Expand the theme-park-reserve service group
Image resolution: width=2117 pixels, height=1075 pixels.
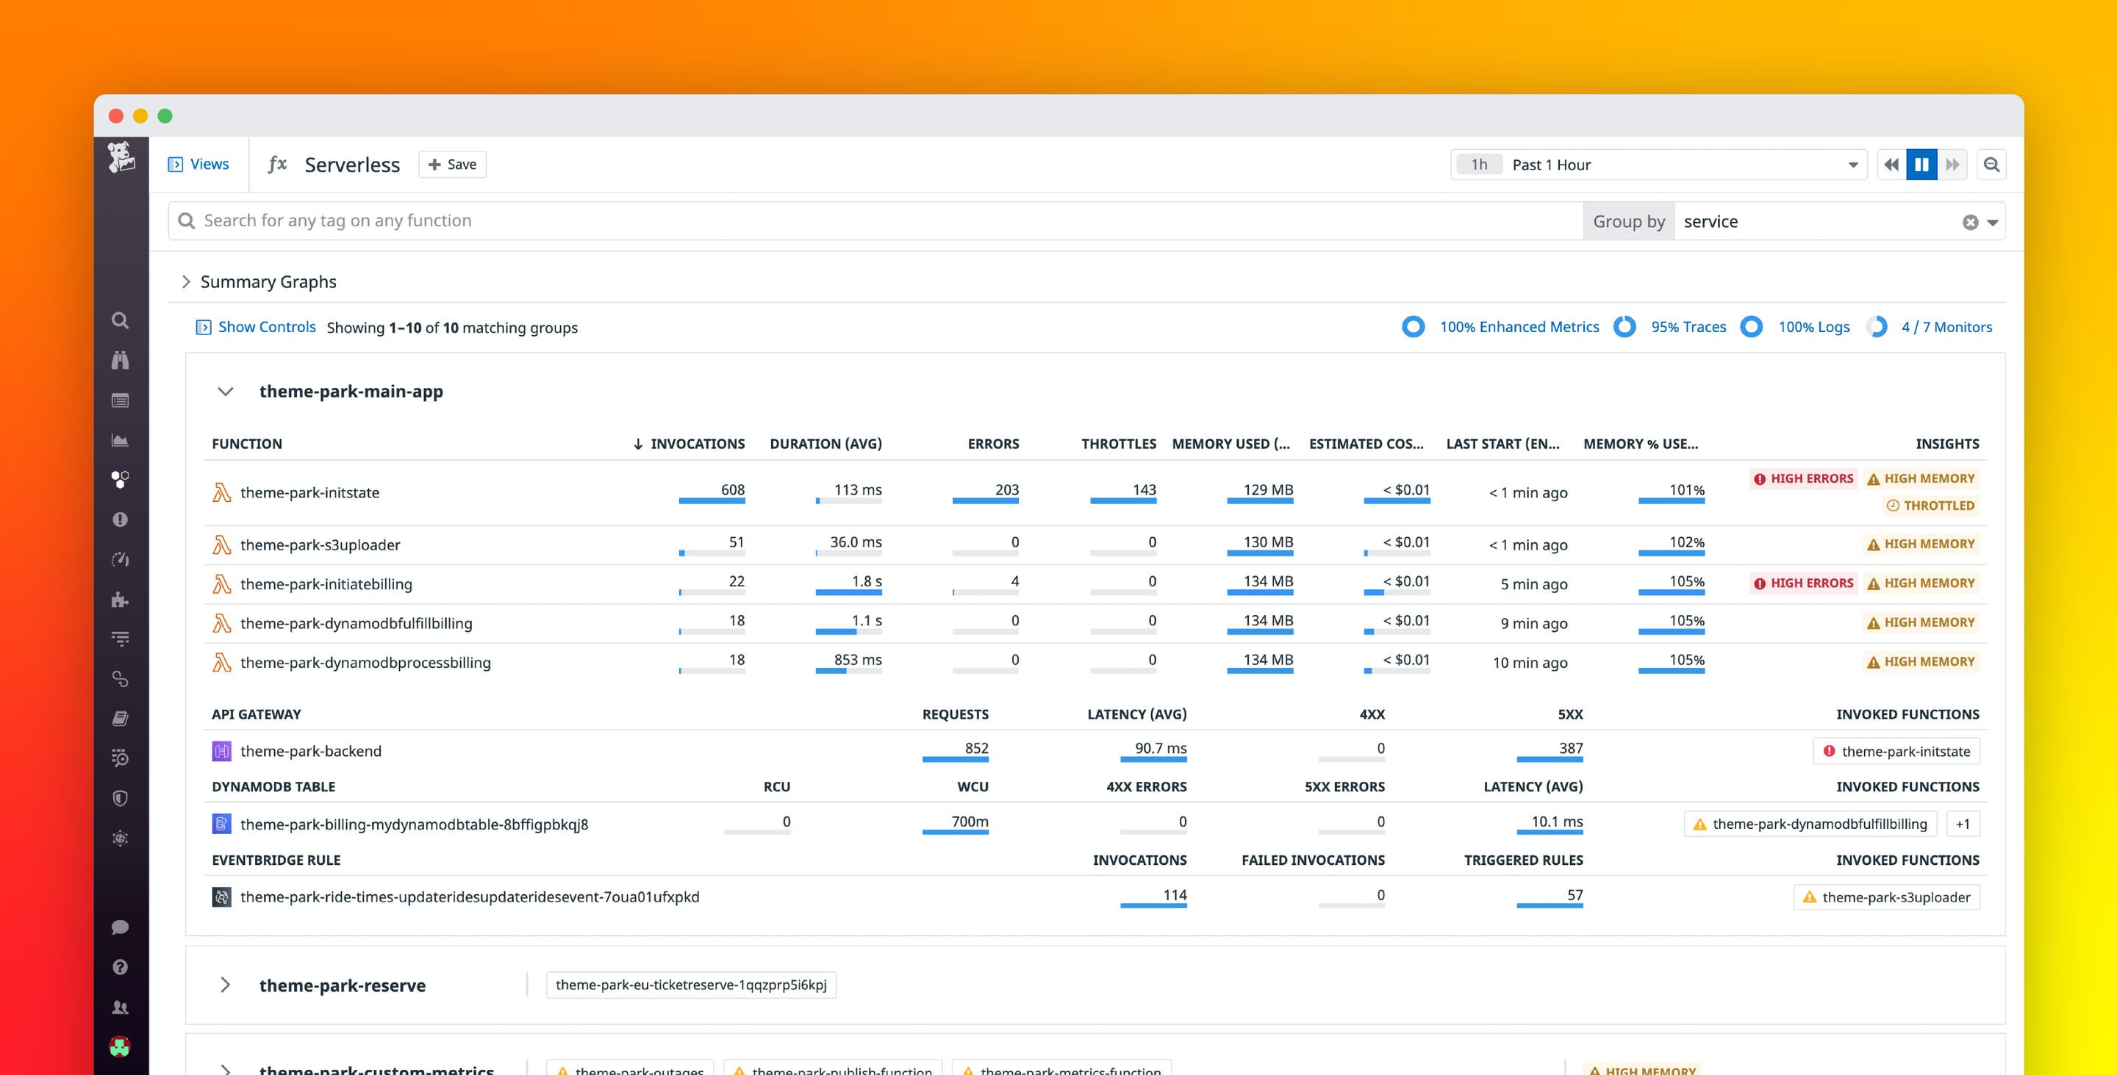click(x=223, y=985)
